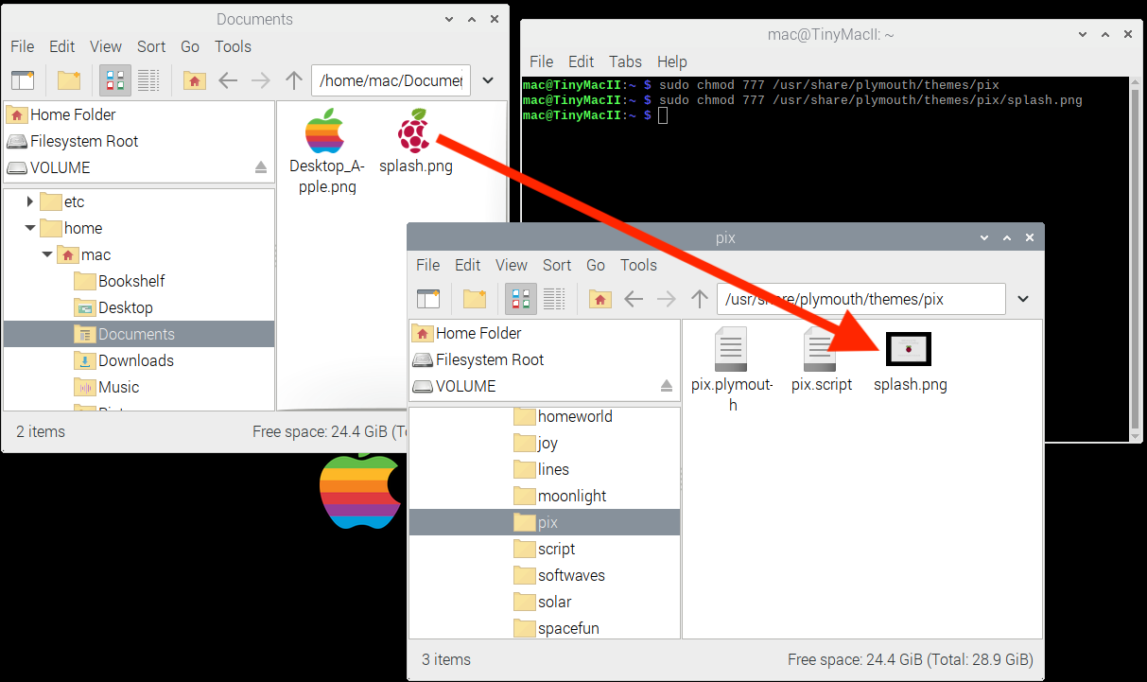The height and width of the screenshot is (682, 1147).
Task: Select Filesystem Root in Documents window
Action: point(138,141)
